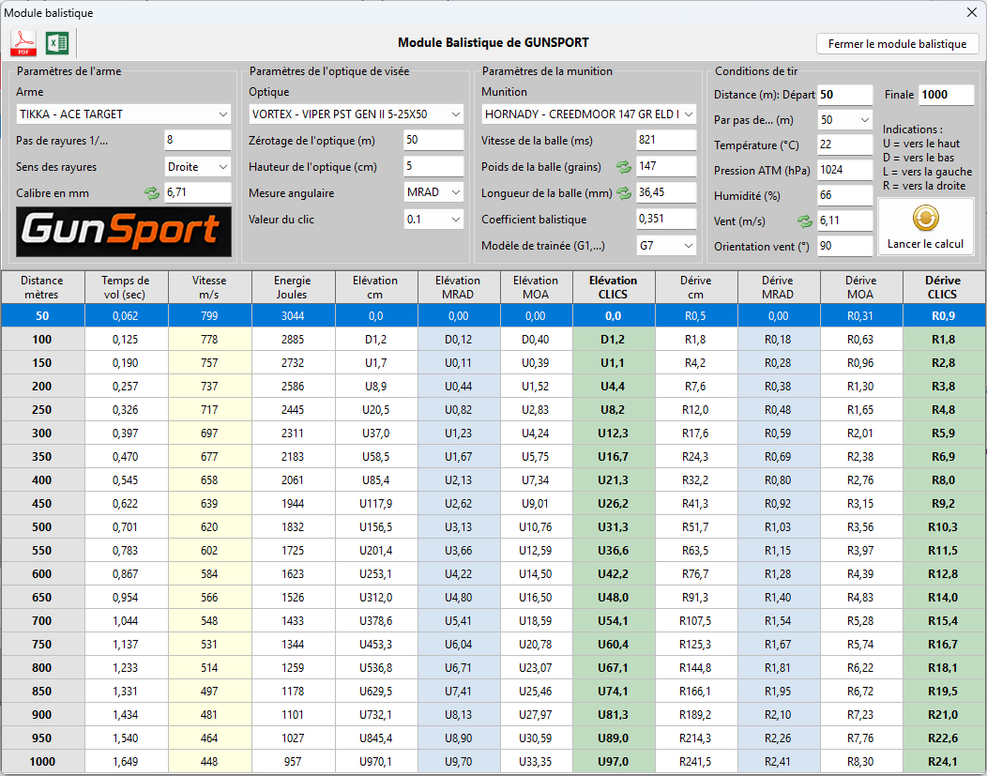Click elevation cm cell U970,1
Screen dimensions: 987x776
click(x=376, y=762)
